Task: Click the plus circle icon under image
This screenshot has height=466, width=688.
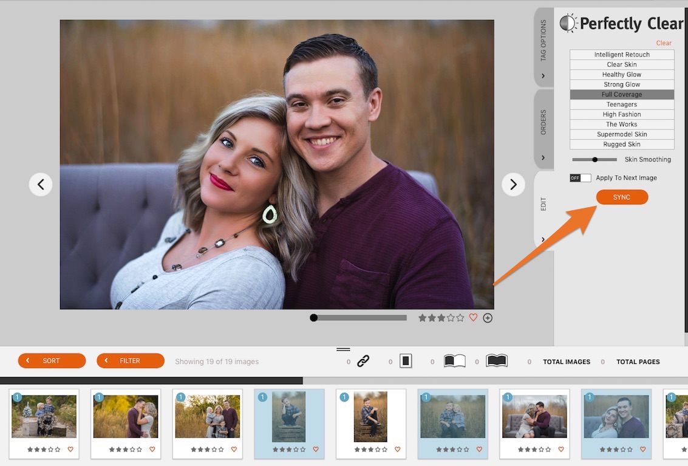Action: pos(488,318)
